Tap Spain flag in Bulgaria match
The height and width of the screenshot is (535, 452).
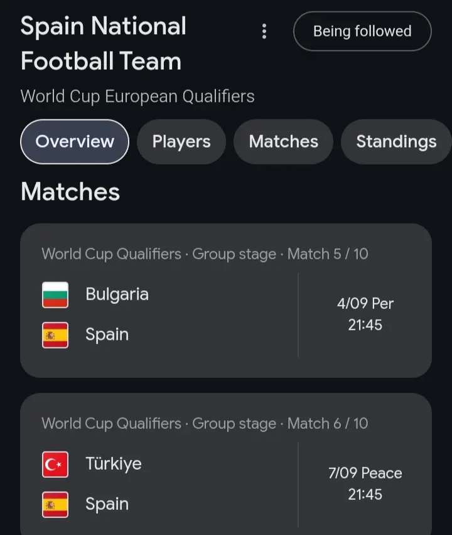(x=55, y=335)
